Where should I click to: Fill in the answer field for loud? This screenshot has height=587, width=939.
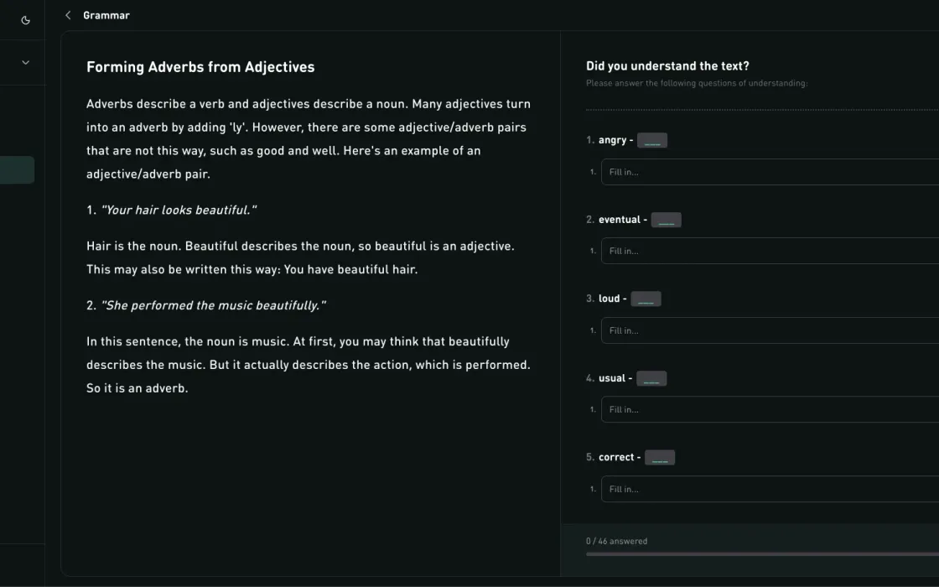tap(770, 330)
